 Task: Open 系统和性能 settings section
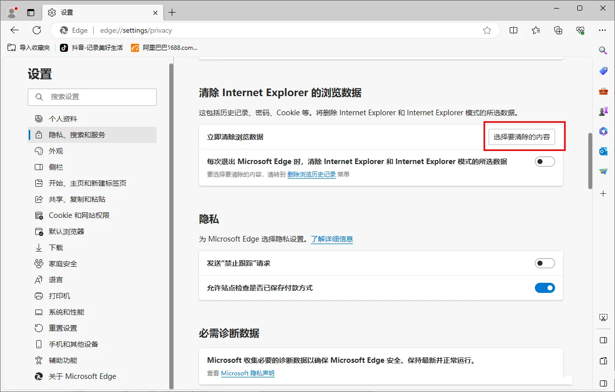[x=92, y=312]
